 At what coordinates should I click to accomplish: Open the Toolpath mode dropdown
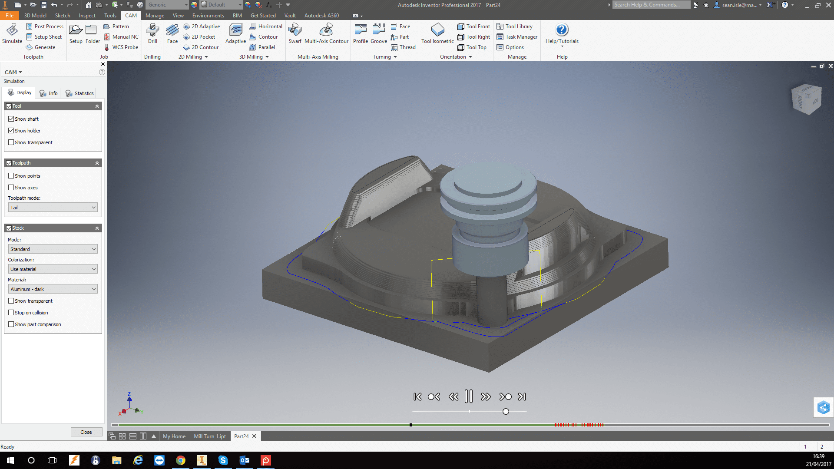pos(53,208)
